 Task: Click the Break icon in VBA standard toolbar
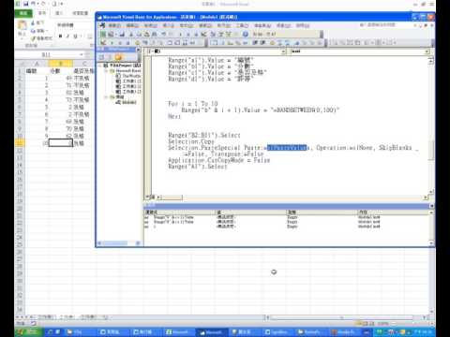pyautogui.click(x=188, y=34)
